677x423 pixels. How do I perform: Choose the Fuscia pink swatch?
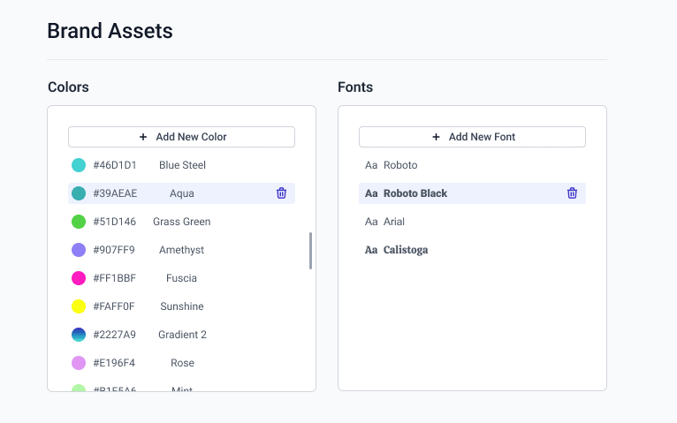(x=79, y=278)
